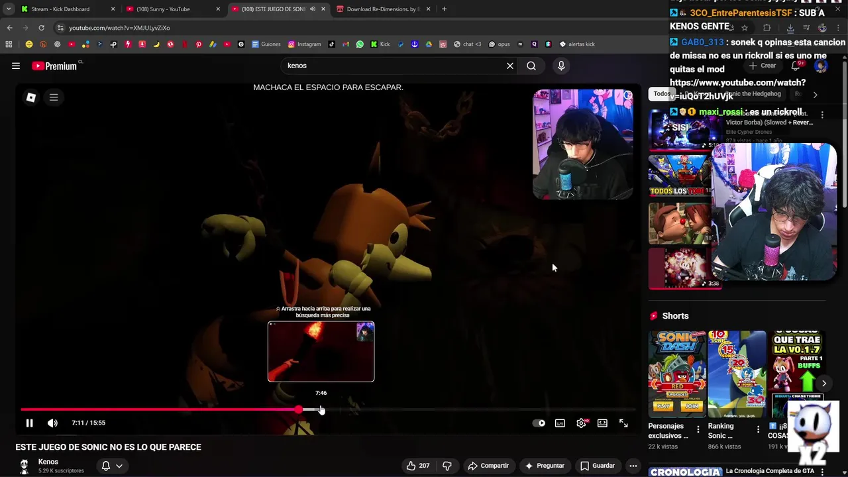Open the 'alertas kick' bookmark

(x=577, y=44)
